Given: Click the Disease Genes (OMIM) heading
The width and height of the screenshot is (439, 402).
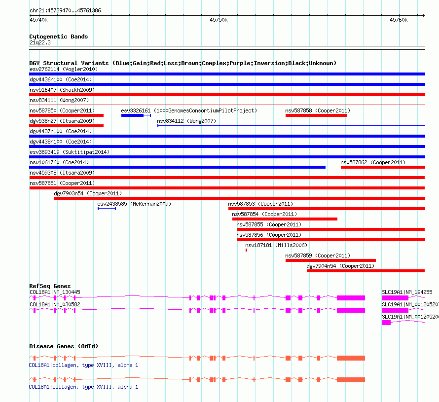Looking at the screenshot, I should [64, 346].
